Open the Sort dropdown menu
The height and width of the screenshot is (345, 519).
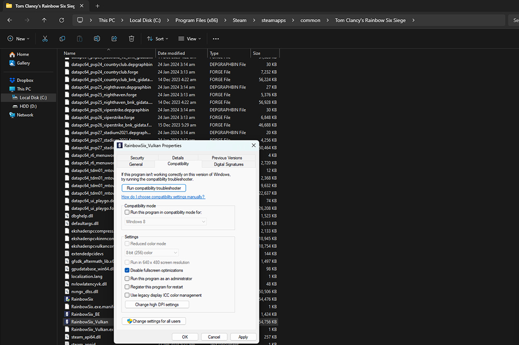158,39
